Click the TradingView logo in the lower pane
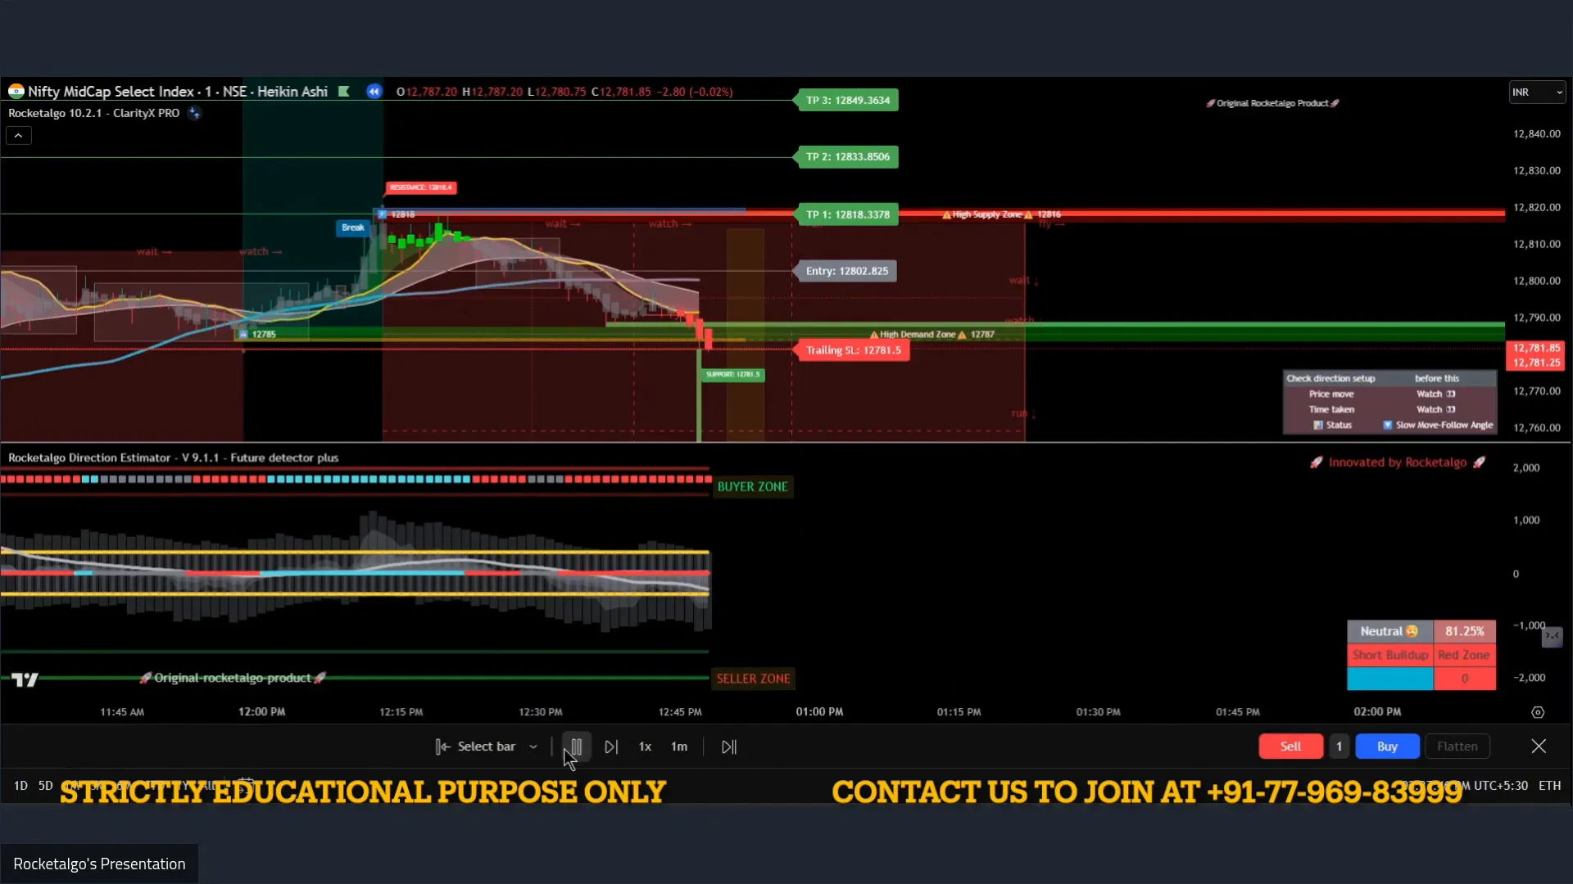This screenshot has width=1573, height=884. 25,679
